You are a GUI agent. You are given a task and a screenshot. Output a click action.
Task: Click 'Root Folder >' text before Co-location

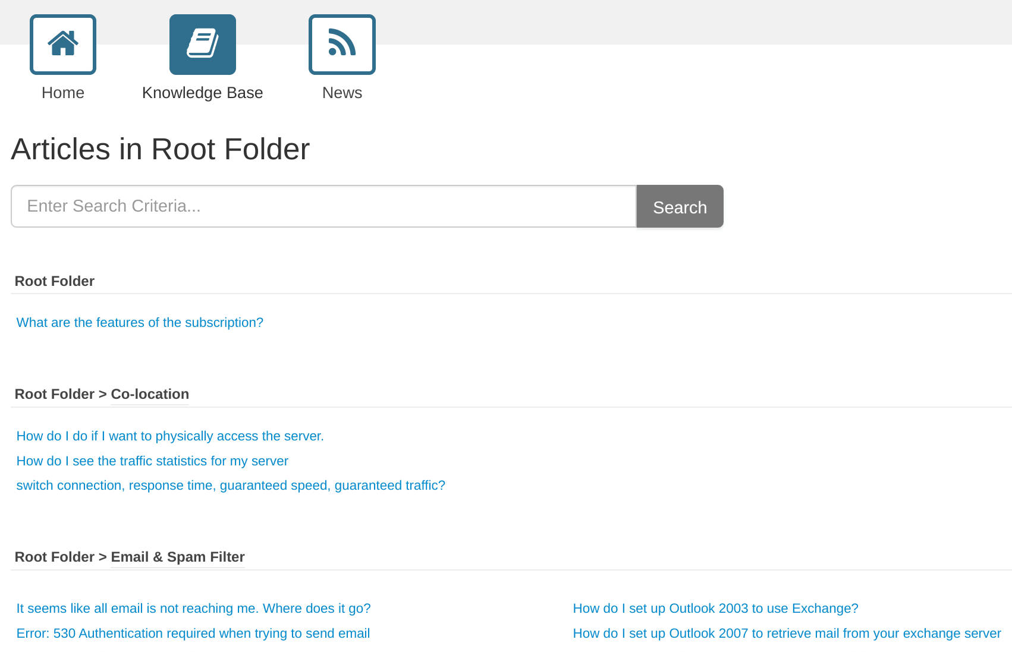61,394
